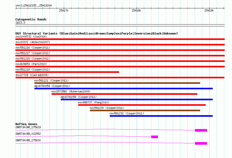
Task: Click the brown nsv581221 complex variant bar
Action: coord(117,83)
